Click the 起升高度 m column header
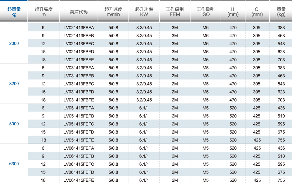 click(x=44, y=12)
